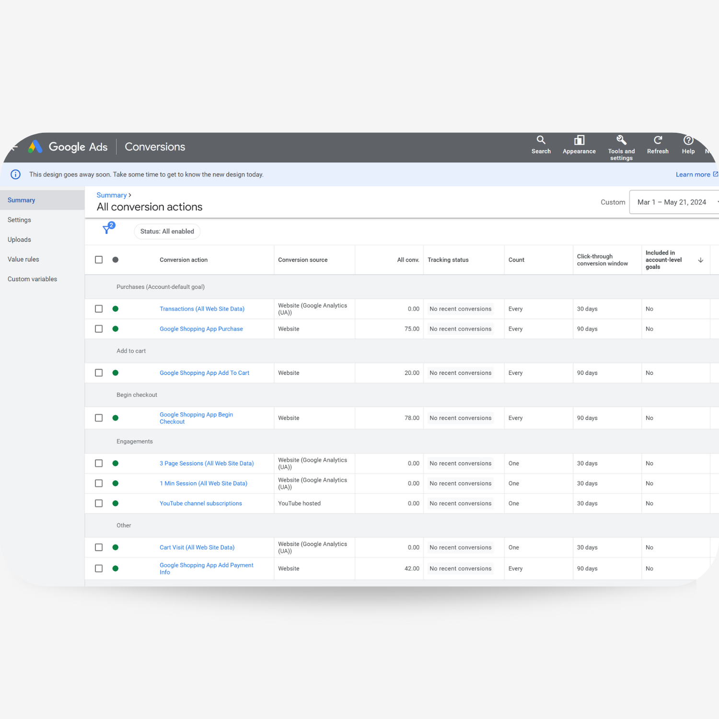Open 1 Min Session (All Web Site Data) link

coord(203,483)
